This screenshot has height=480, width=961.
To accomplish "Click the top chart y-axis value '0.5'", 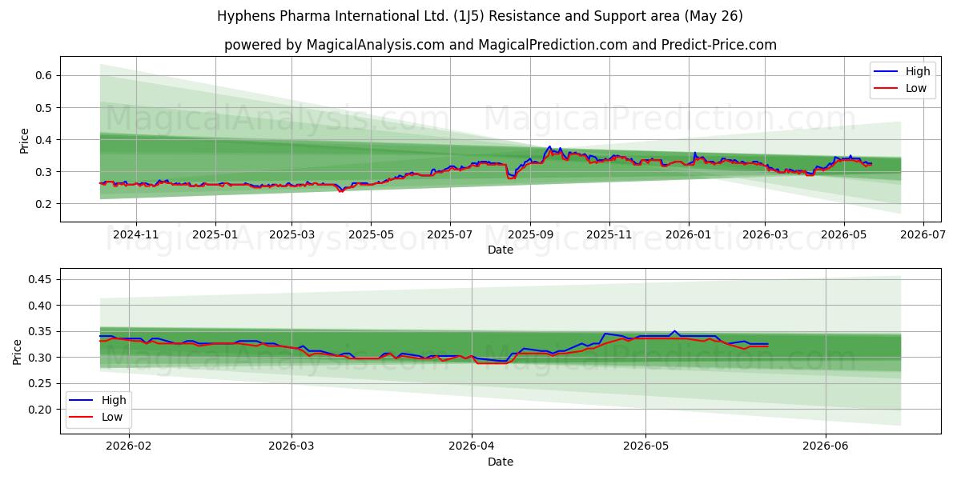I will click(45, 107).
